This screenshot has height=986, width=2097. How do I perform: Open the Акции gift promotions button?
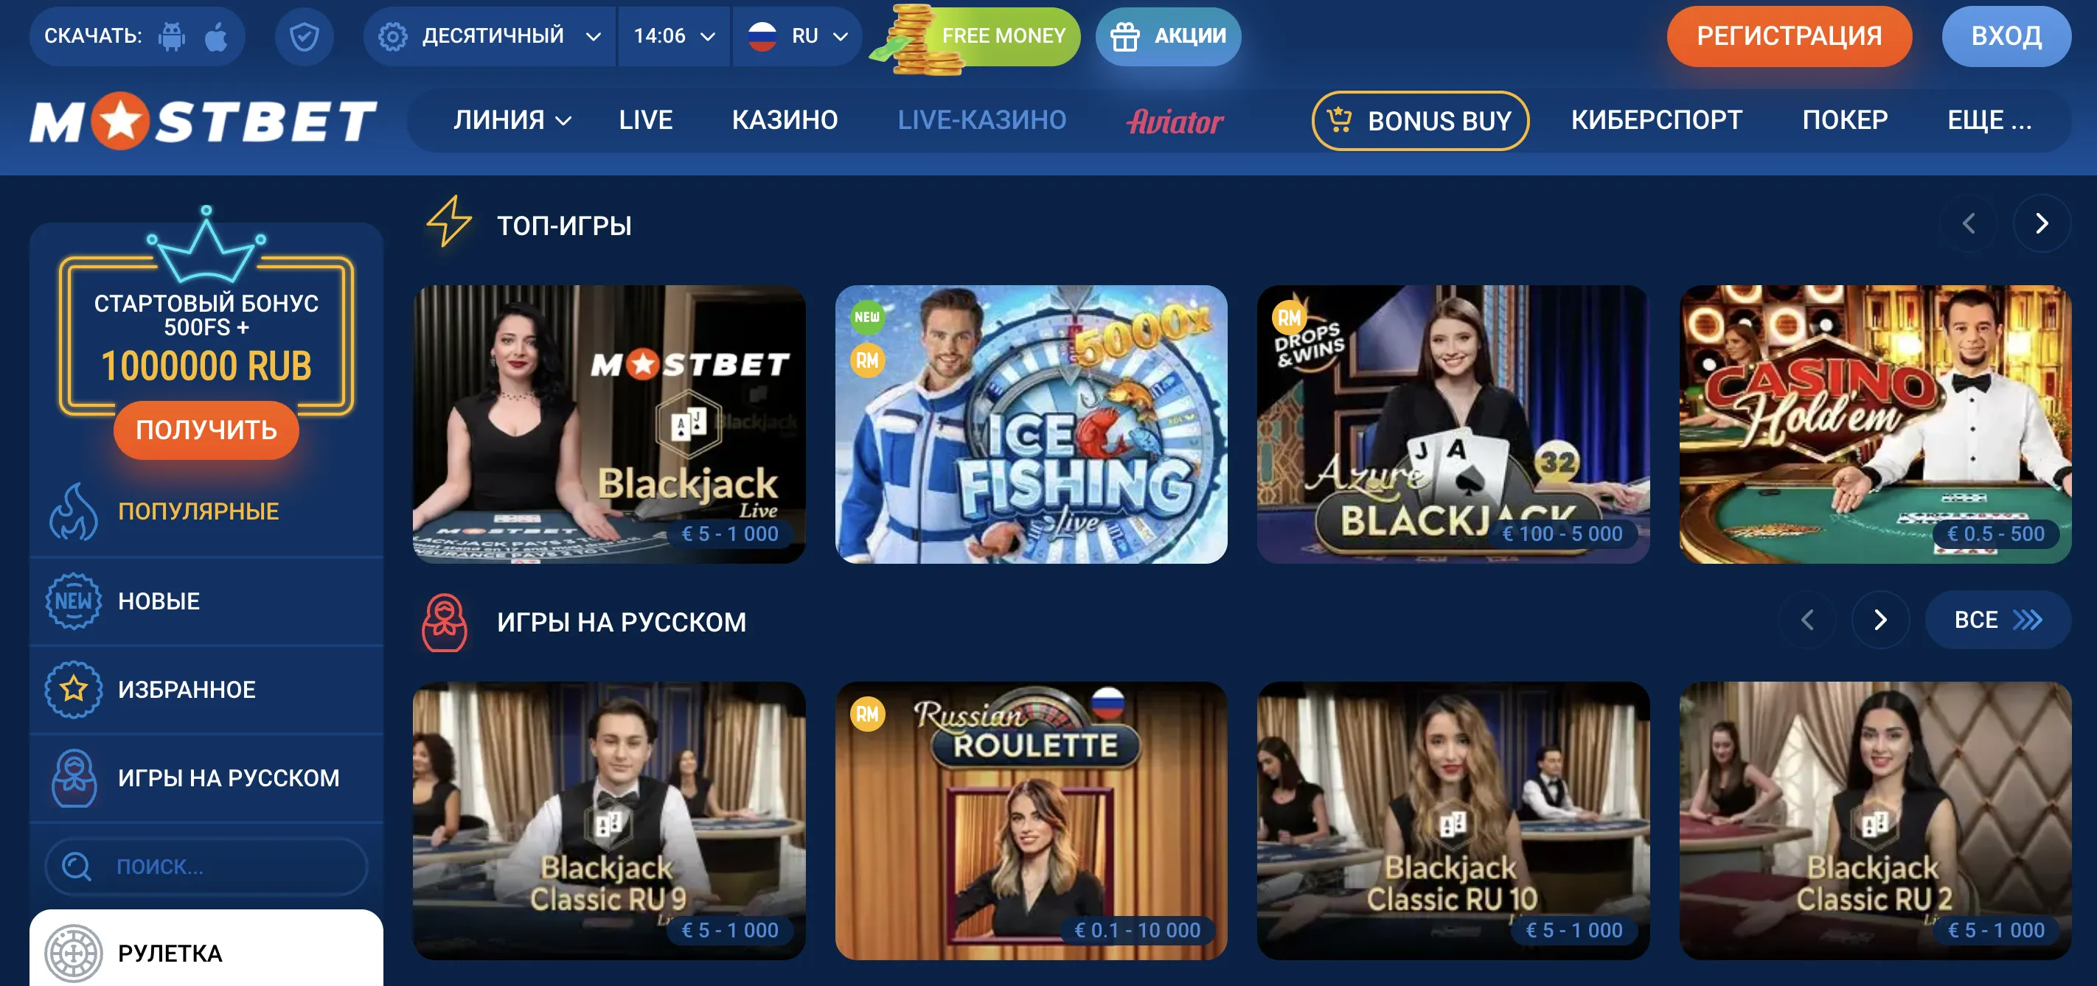(1167, 37)
